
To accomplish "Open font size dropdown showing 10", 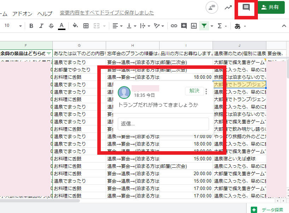I will point(13,25).
